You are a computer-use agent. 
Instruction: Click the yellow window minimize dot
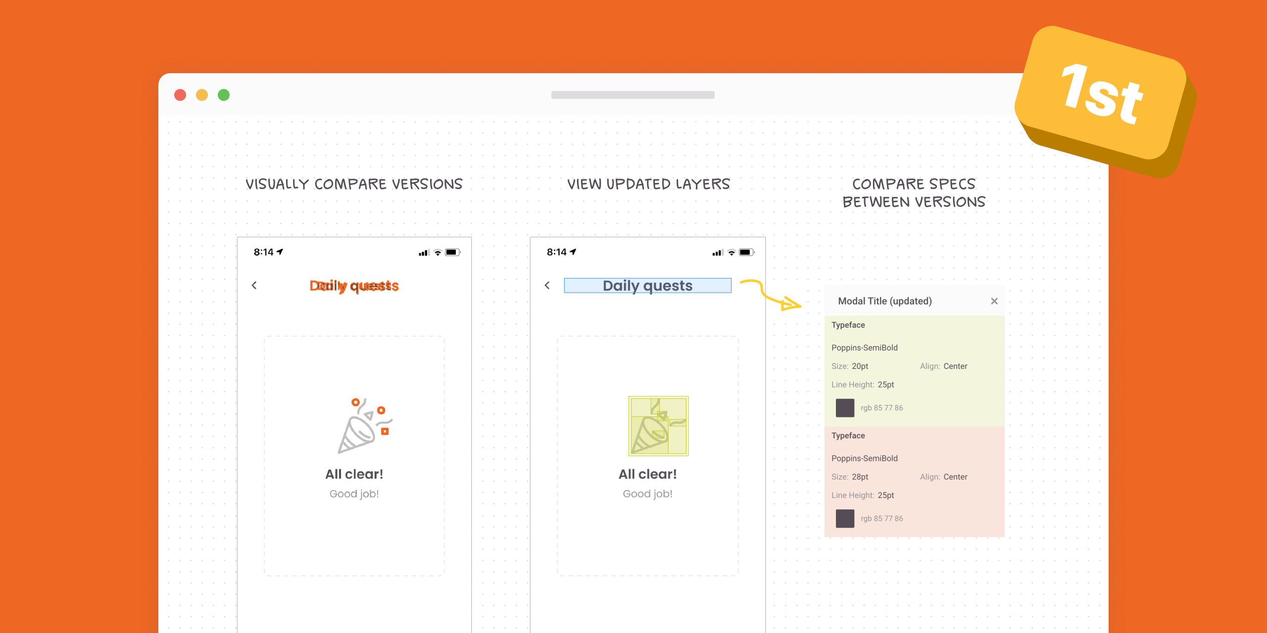[202, 95]
